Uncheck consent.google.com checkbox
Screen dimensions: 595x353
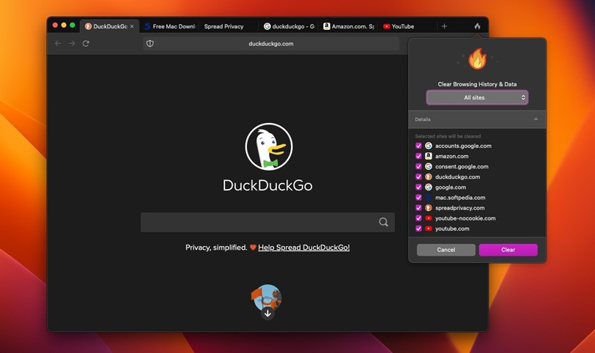point(418,166)
